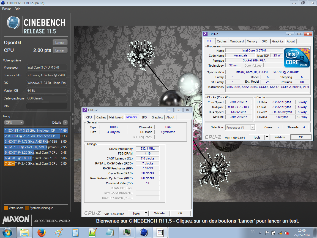Open Caches tab in Memory CPU-Z window
This screenshot has width=317, height=238.
tap(101, 117)
